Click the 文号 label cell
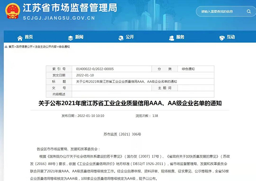Image resolution: width=256 pixels, height=181 pixels. (59, 88)
